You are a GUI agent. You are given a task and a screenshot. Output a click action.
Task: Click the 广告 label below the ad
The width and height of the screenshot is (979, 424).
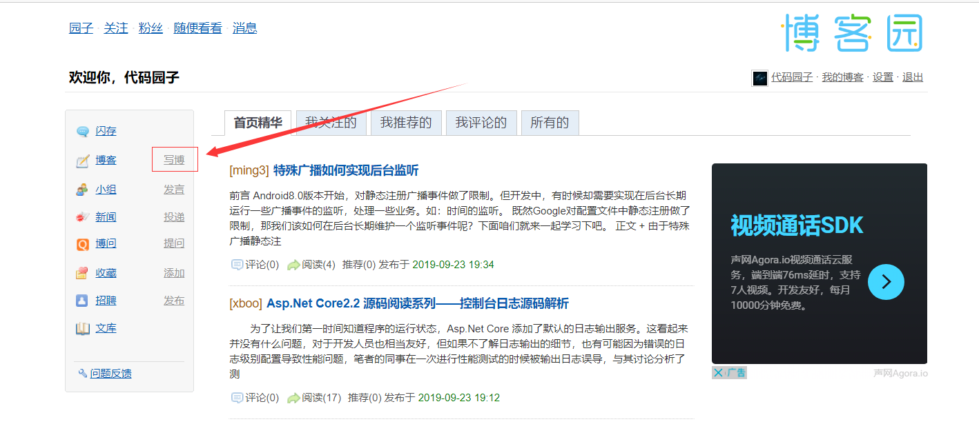(736, 373)
